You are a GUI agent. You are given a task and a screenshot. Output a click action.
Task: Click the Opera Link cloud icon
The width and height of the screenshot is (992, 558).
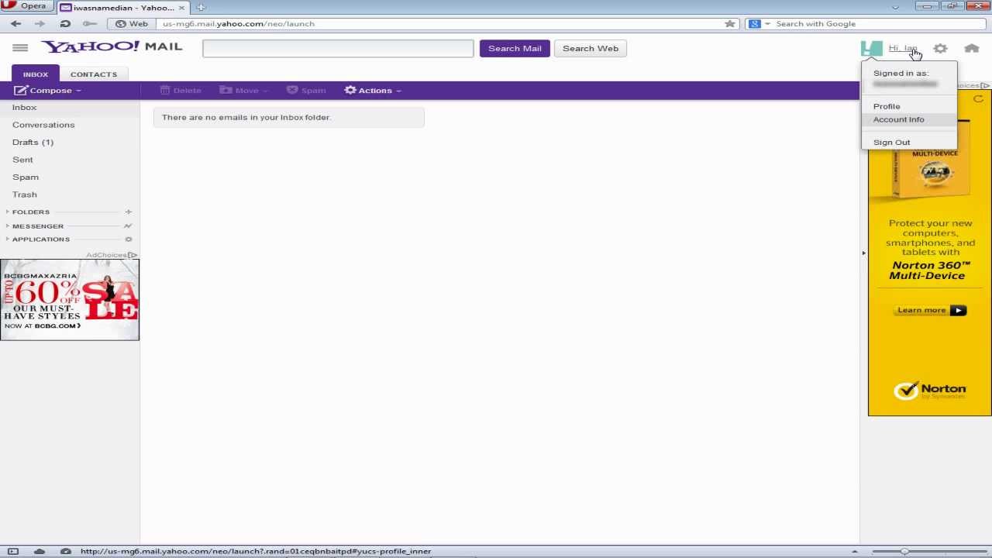tap(40, 551)
